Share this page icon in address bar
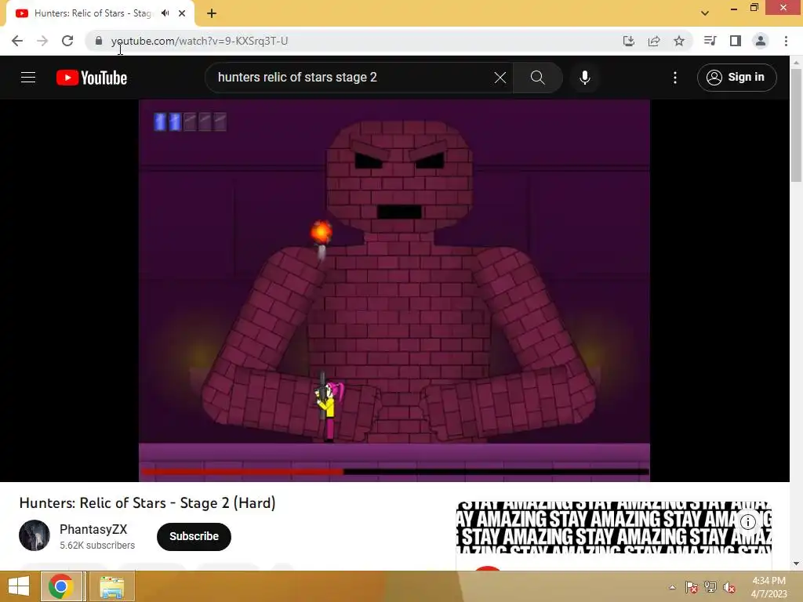Image resolution: width=803 pixels, height=602 pixels. click(654, 41)
